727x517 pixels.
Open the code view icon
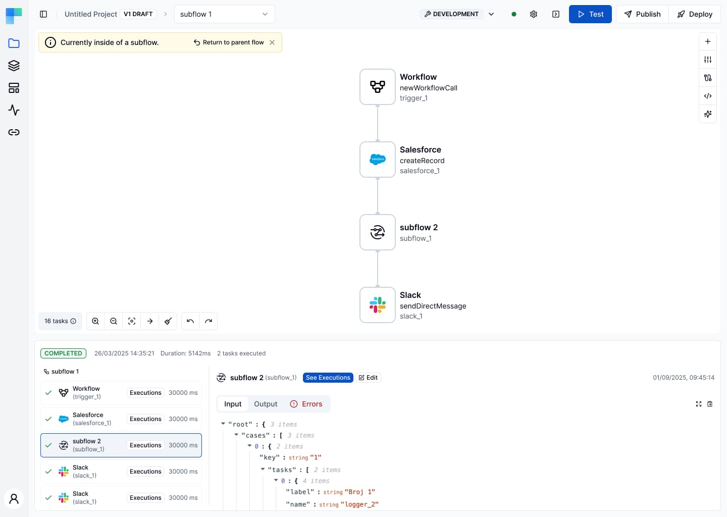point(708,96)
